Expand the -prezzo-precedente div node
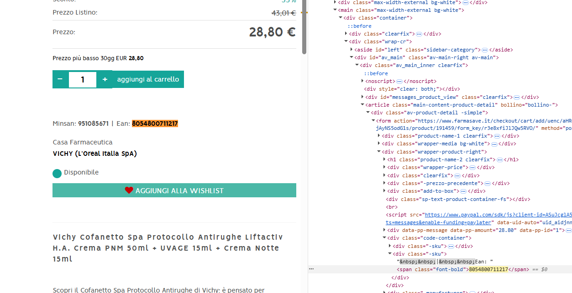This screenshot has width=572, height=293. 384,183
